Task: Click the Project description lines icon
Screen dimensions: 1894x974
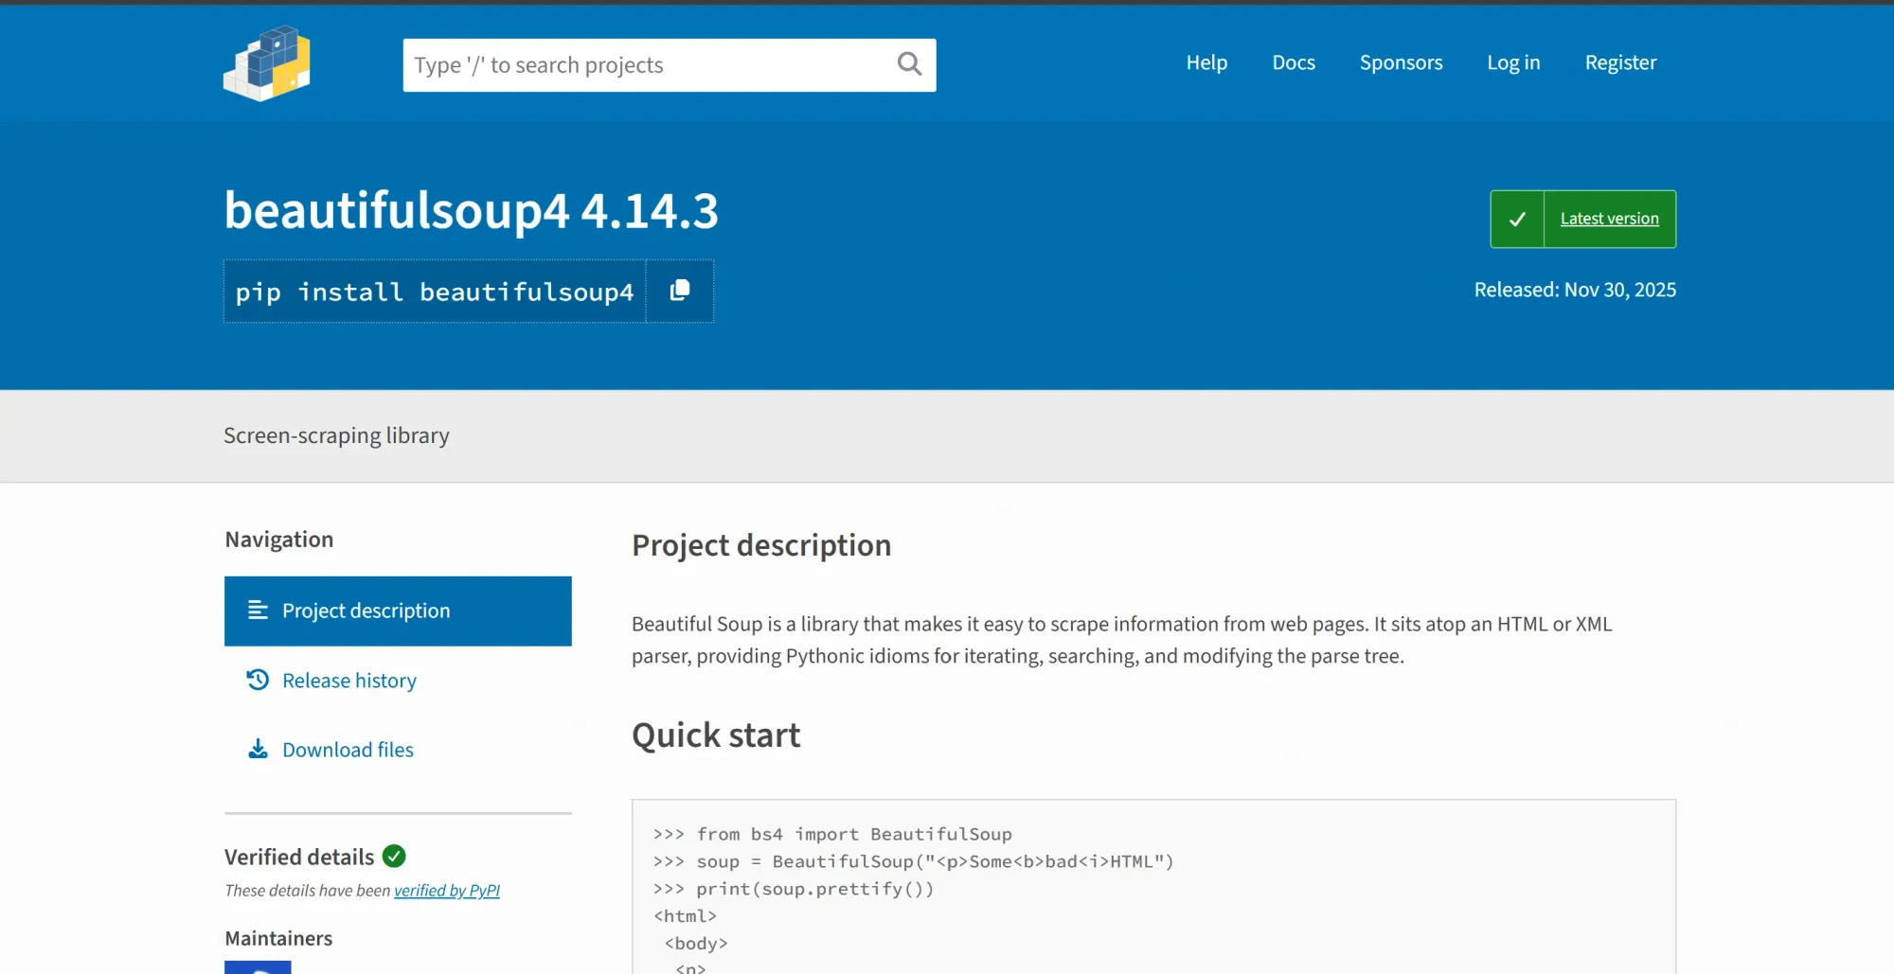Action: click(x=258, y=610)
